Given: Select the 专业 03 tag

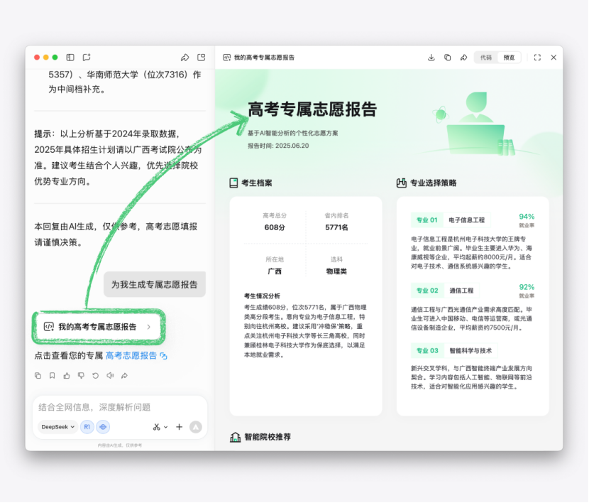Looking at the screenshot, I should coord(427,351).
